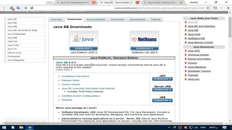The height and width of the screenshot is (130, 232).
Task: Select New to Java in left sidebar
Action: (x=25, y=53)
